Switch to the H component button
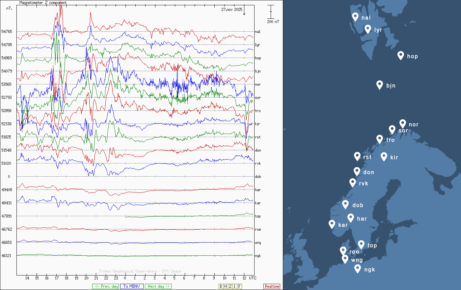 coord(226,286)
